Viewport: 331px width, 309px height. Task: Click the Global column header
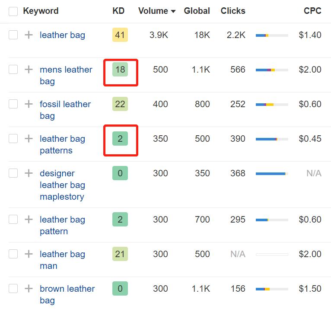[197, 11]
